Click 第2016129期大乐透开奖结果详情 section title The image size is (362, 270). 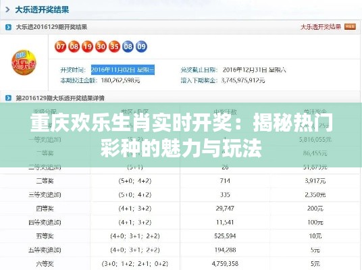(x=60, y=98)
